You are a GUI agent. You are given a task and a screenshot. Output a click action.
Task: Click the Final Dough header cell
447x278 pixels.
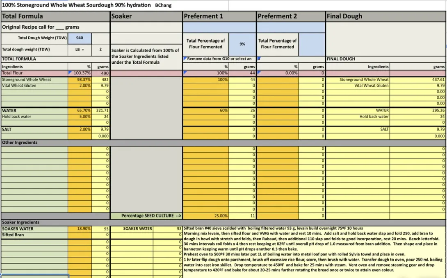pos(385,16)
